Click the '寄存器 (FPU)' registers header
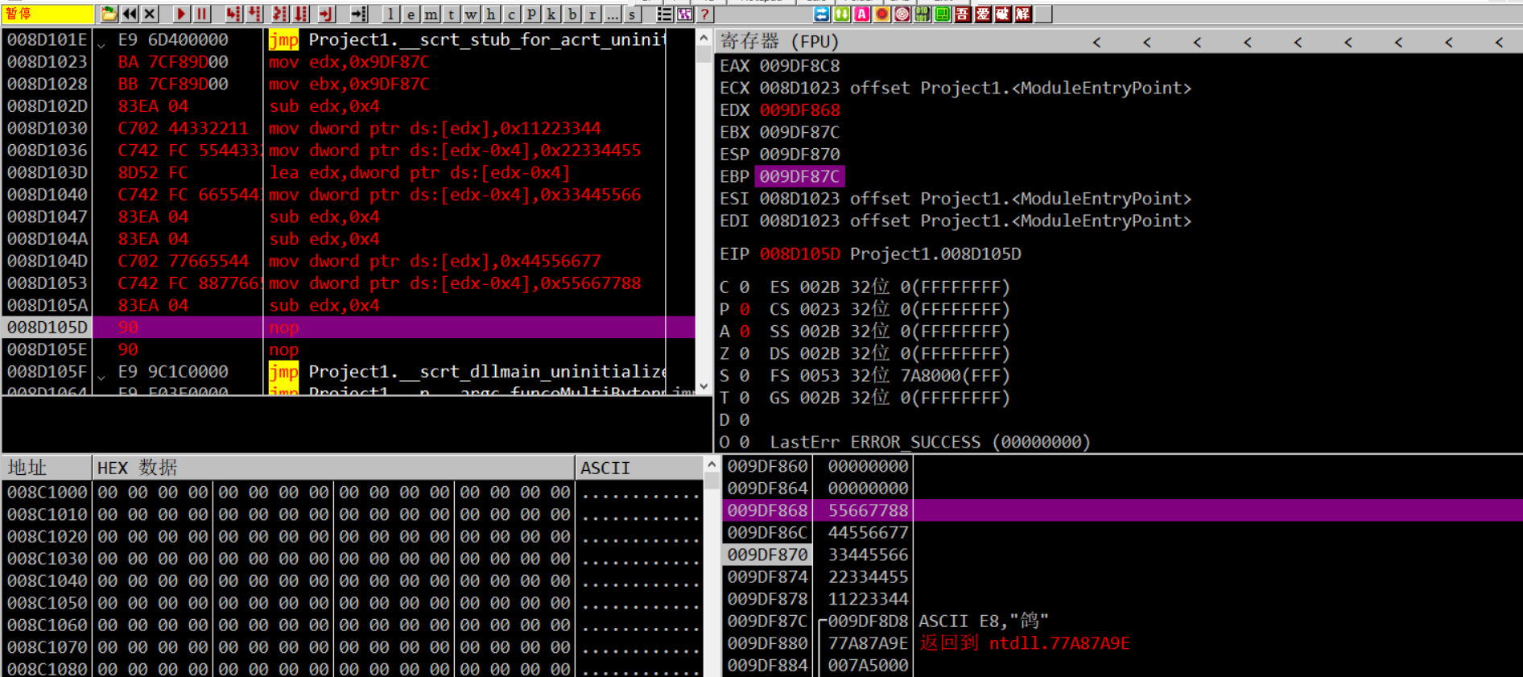 click(779, 41)
